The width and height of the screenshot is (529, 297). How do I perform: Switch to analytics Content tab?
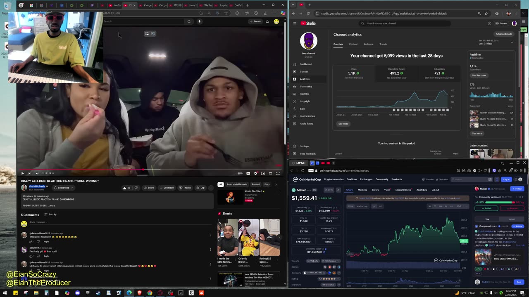tap(353, 44)
